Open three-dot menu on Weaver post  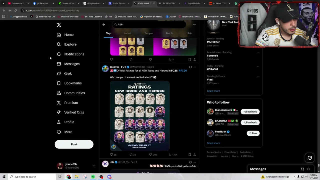(x=195, y=67)
